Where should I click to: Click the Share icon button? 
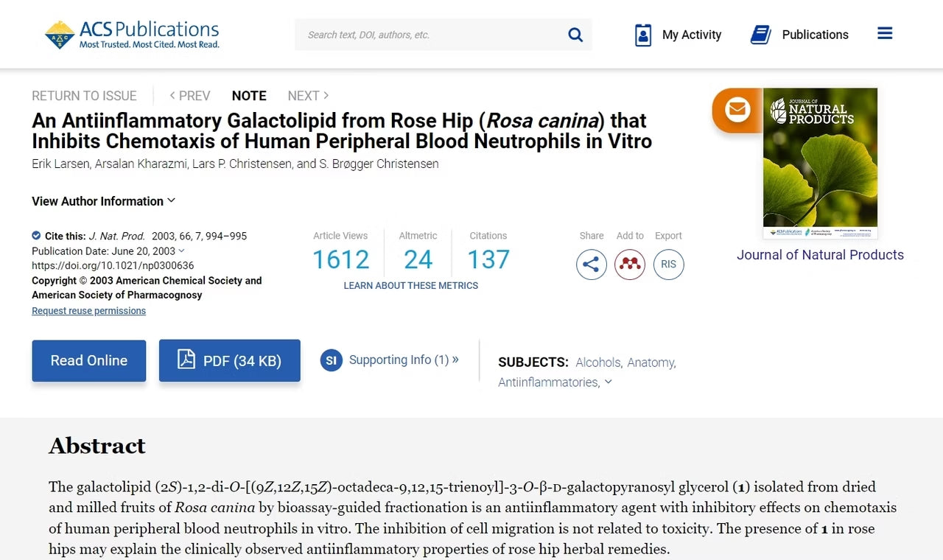click(x=591, y=265)
